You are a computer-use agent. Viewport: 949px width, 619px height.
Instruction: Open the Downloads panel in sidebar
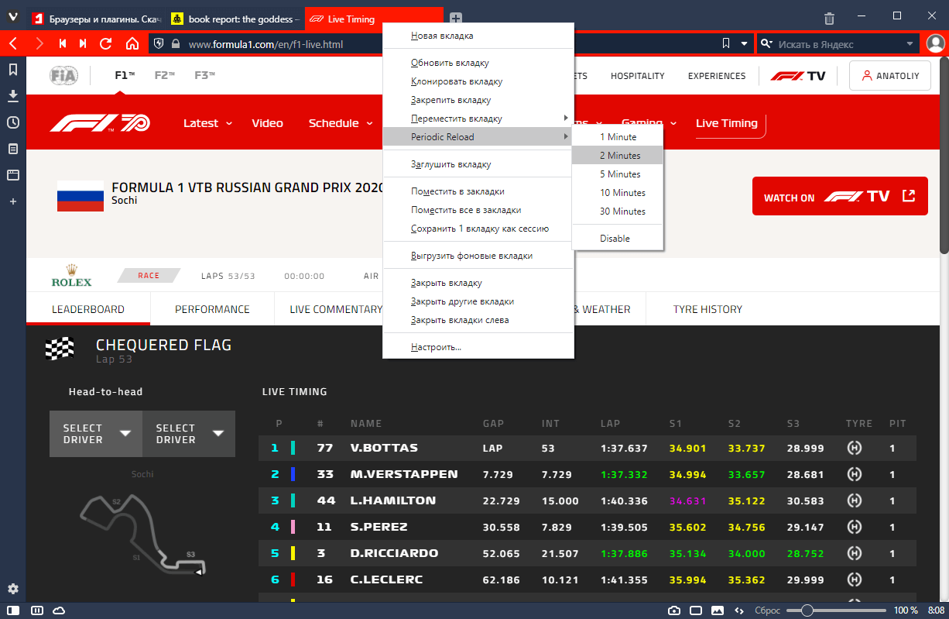pyautogui.click(x=13, y=96)
